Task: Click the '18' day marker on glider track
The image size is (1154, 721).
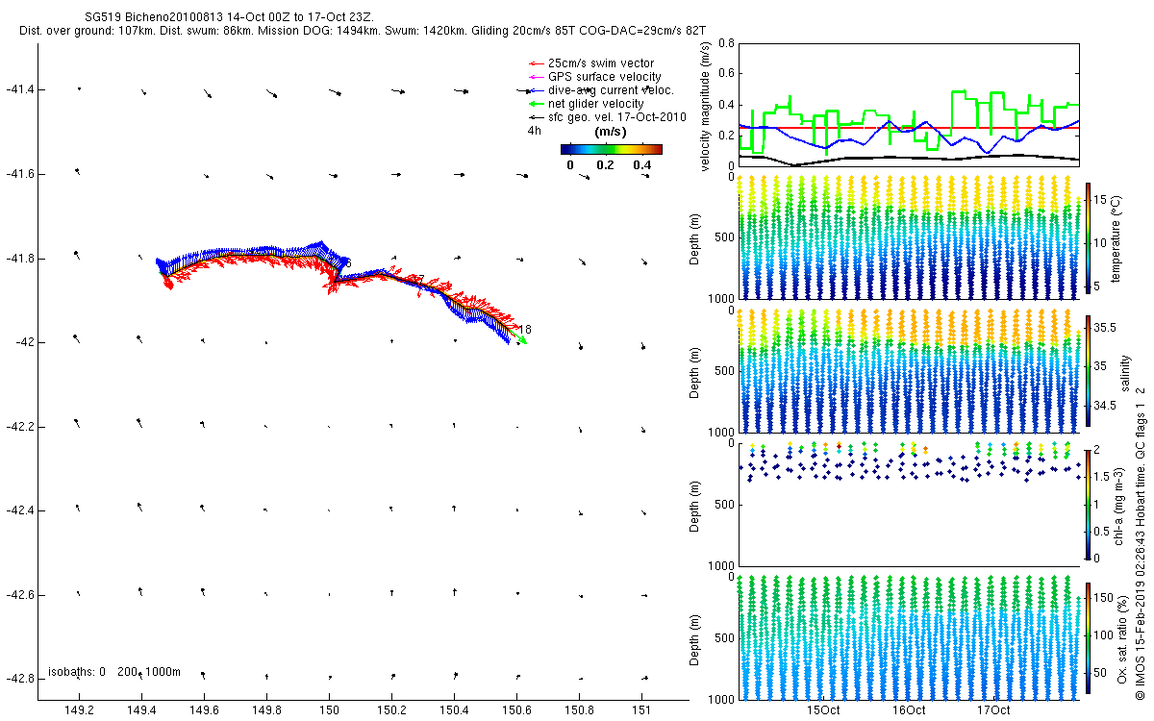Action: [x=525, y=329]
